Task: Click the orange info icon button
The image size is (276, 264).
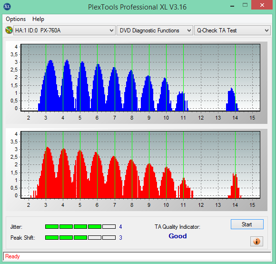Action: 256,241
